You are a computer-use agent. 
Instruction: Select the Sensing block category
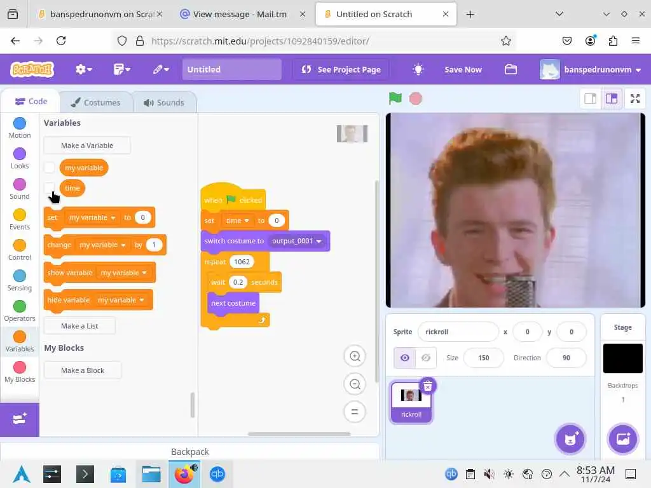click(20, 280)
